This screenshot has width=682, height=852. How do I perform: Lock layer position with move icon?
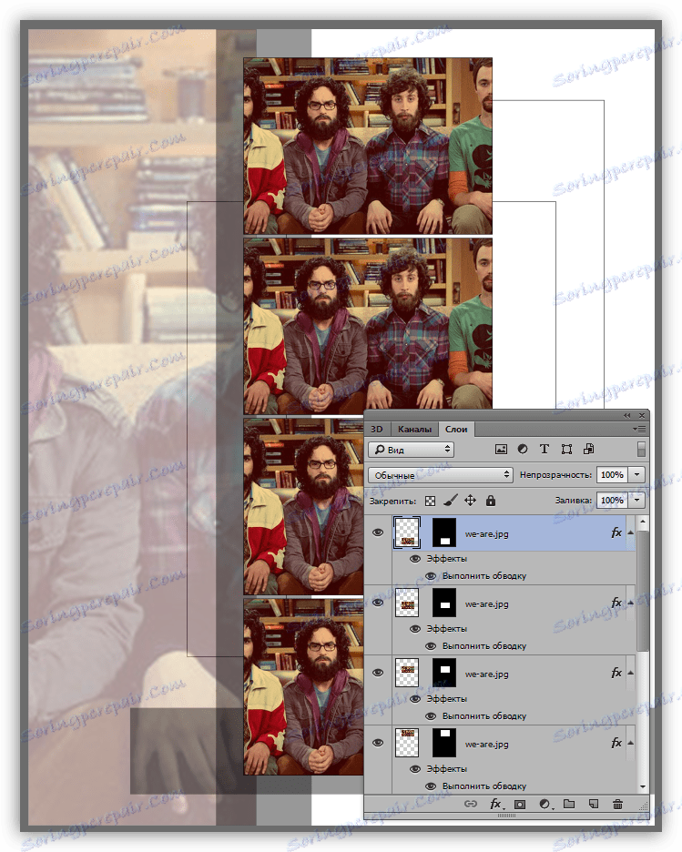click(x=470, y=501)
